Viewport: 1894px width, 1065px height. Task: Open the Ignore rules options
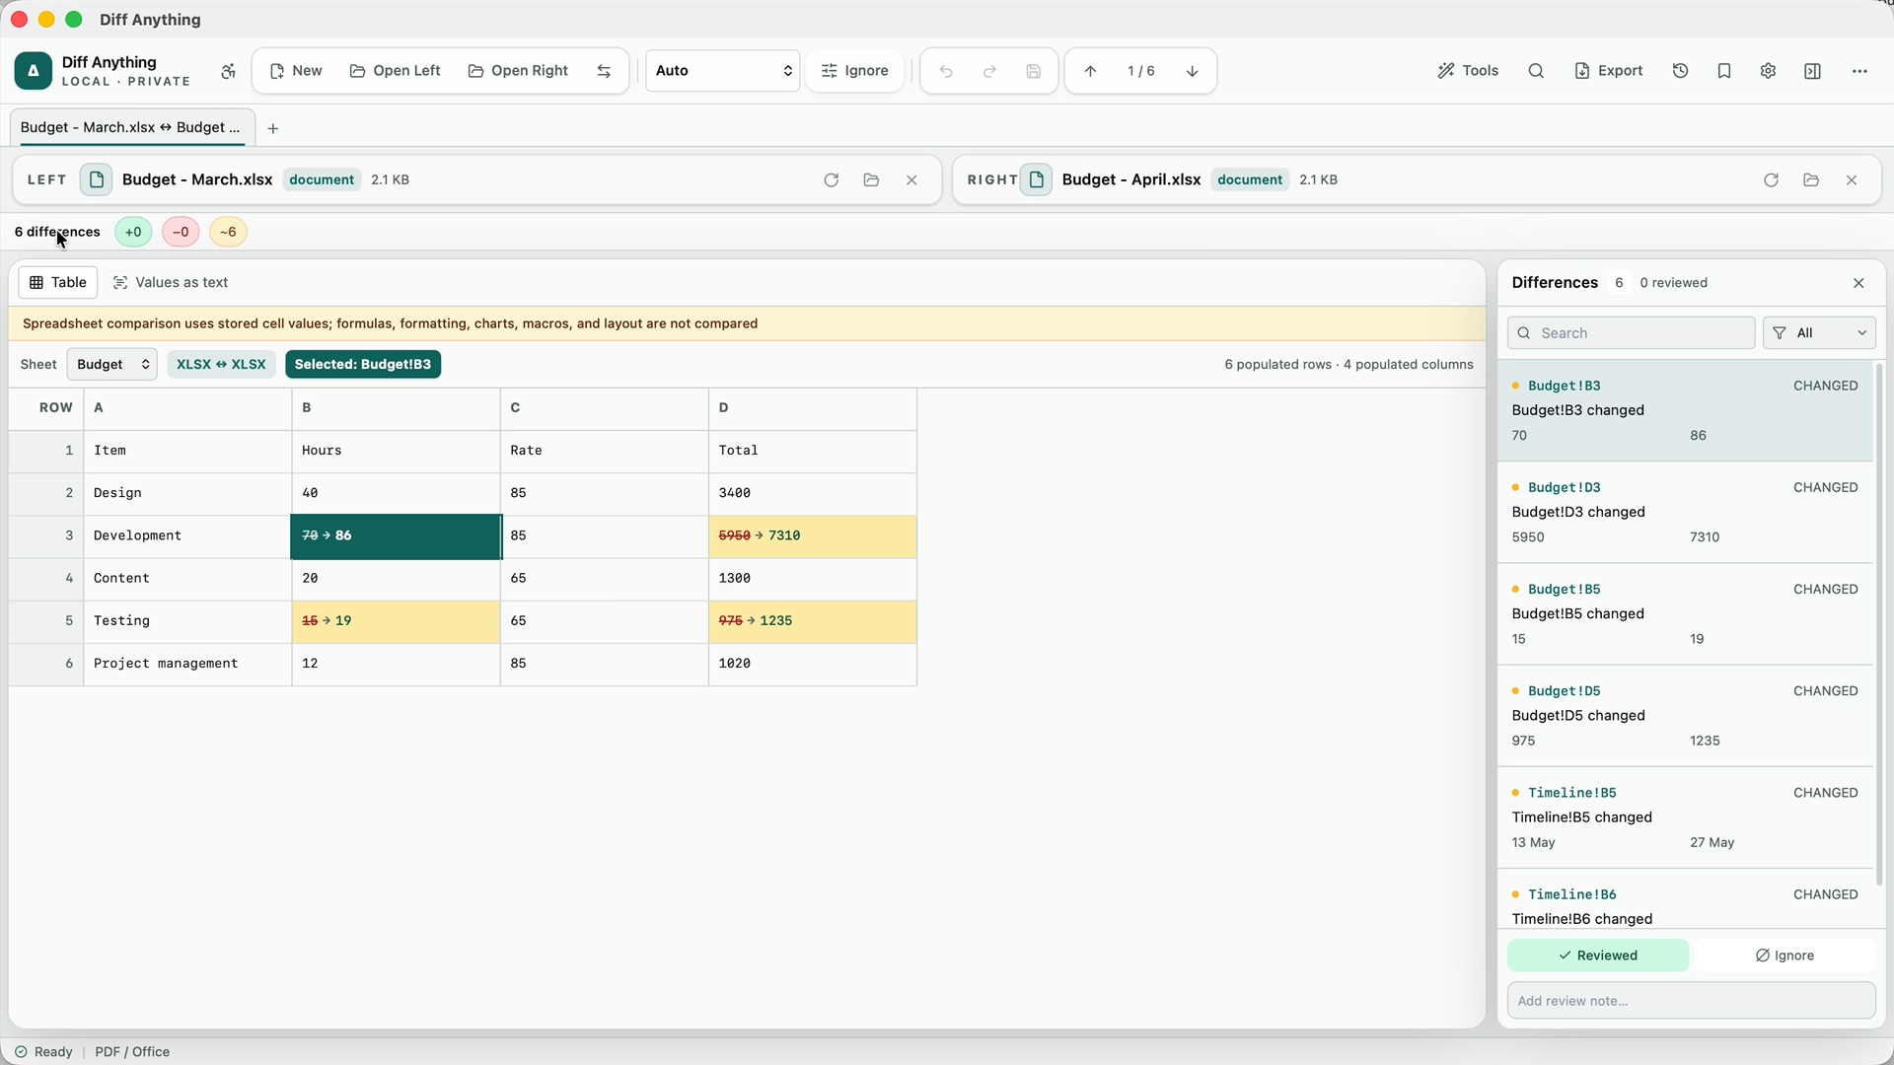click(x=855, y=71)
